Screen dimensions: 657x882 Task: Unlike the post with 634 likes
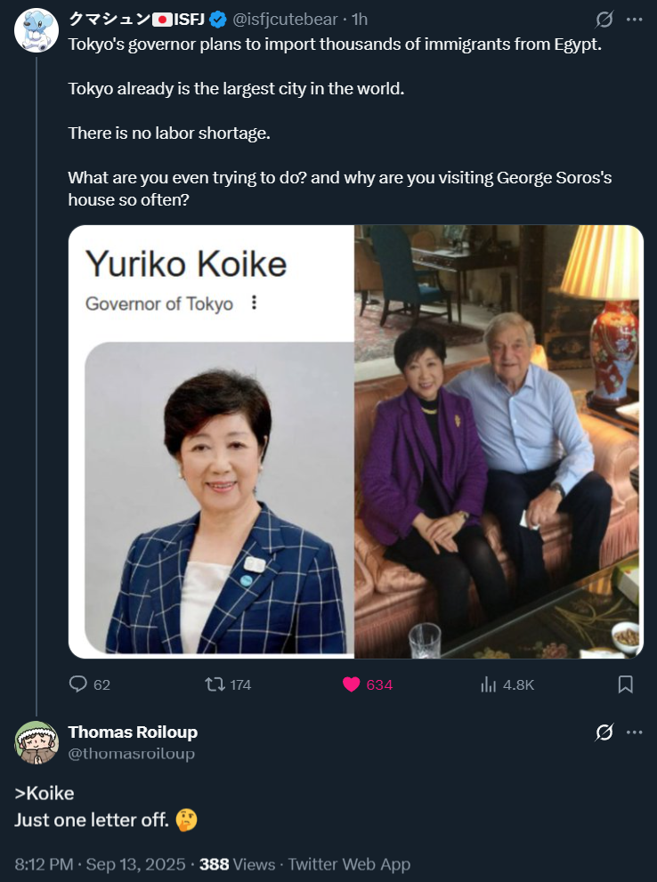click(352, 684)
